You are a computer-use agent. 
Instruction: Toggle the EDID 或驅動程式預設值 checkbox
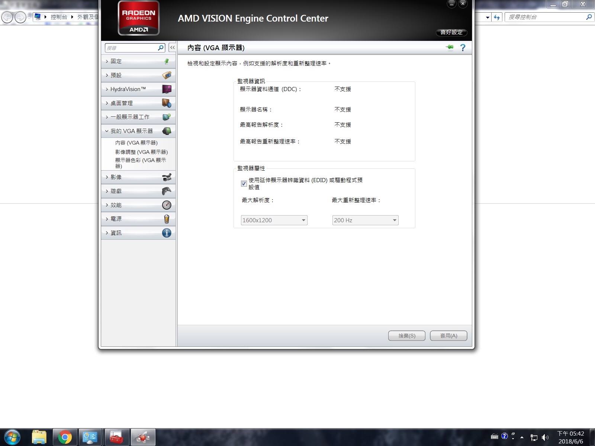coord(244,184)
